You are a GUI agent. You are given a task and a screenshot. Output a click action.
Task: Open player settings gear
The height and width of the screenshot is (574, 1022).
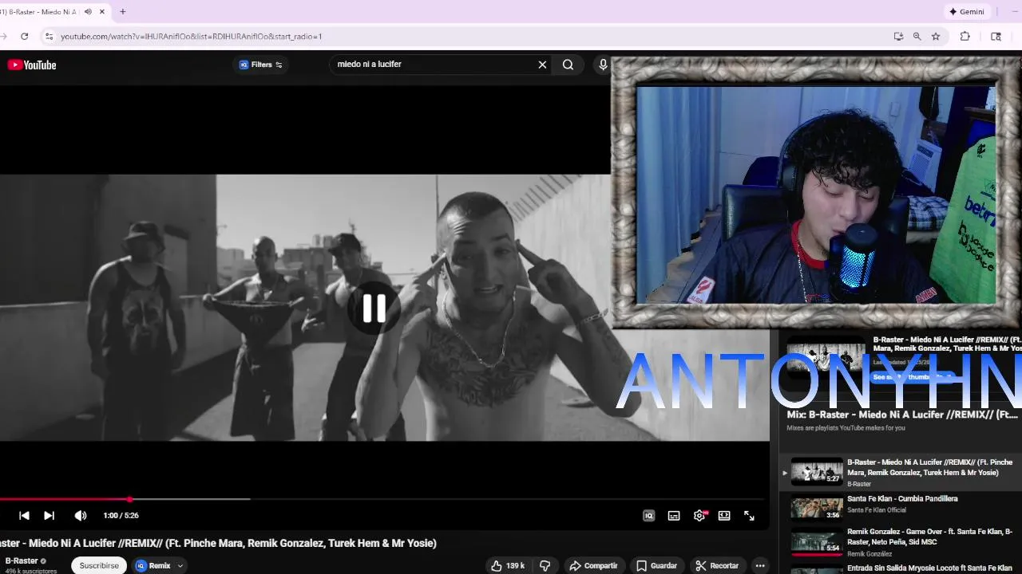click(x=699, y=516)
